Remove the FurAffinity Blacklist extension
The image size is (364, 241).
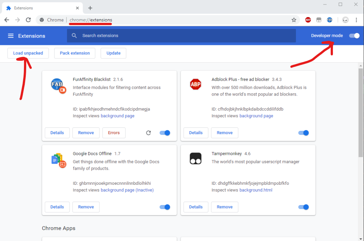coord(86,133)
